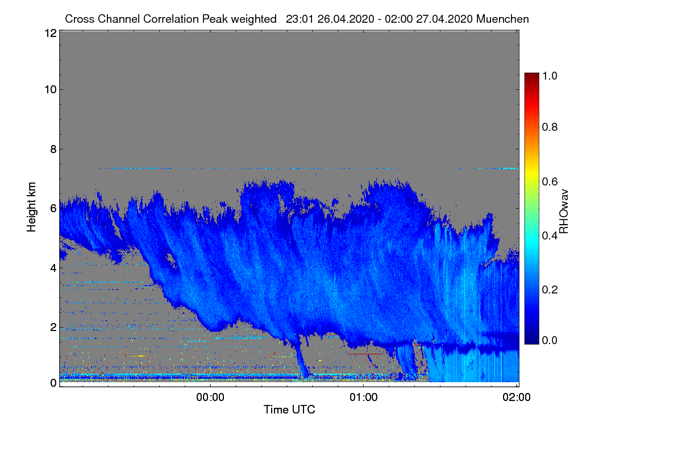Click the 0.8 colorbar value label
Viewport: 682px width, 455px height.
click(x=550, y=127)
